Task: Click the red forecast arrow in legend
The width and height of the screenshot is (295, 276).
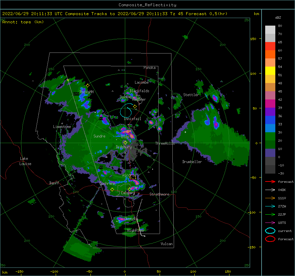Action: point(270,181)
